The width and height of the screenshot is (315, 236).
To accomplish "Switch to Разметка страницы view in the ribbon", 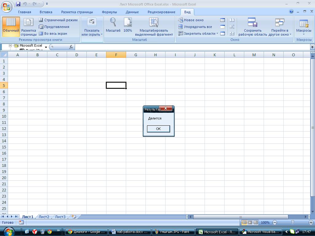I will [29, 27].
